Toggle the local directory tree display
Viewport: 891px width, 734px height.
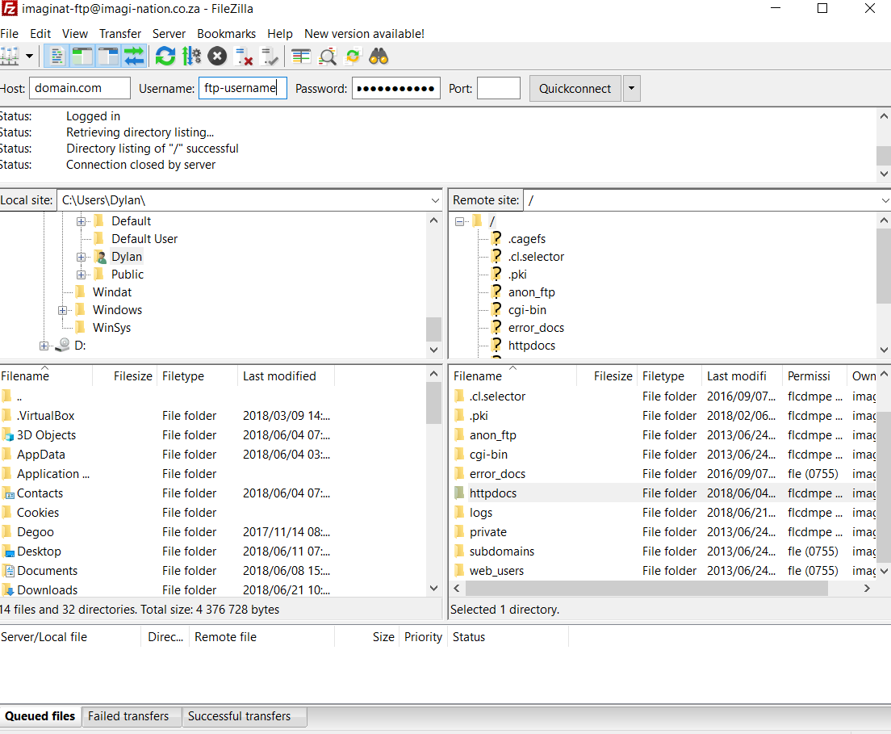click(x=82, y=57)
